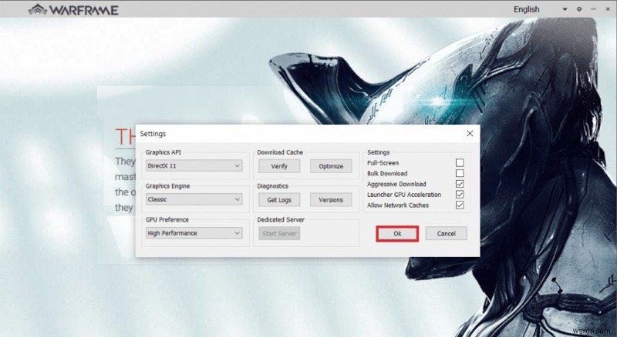Click the Diagnostics group label
Screen dimensions: 617x337
273,186
